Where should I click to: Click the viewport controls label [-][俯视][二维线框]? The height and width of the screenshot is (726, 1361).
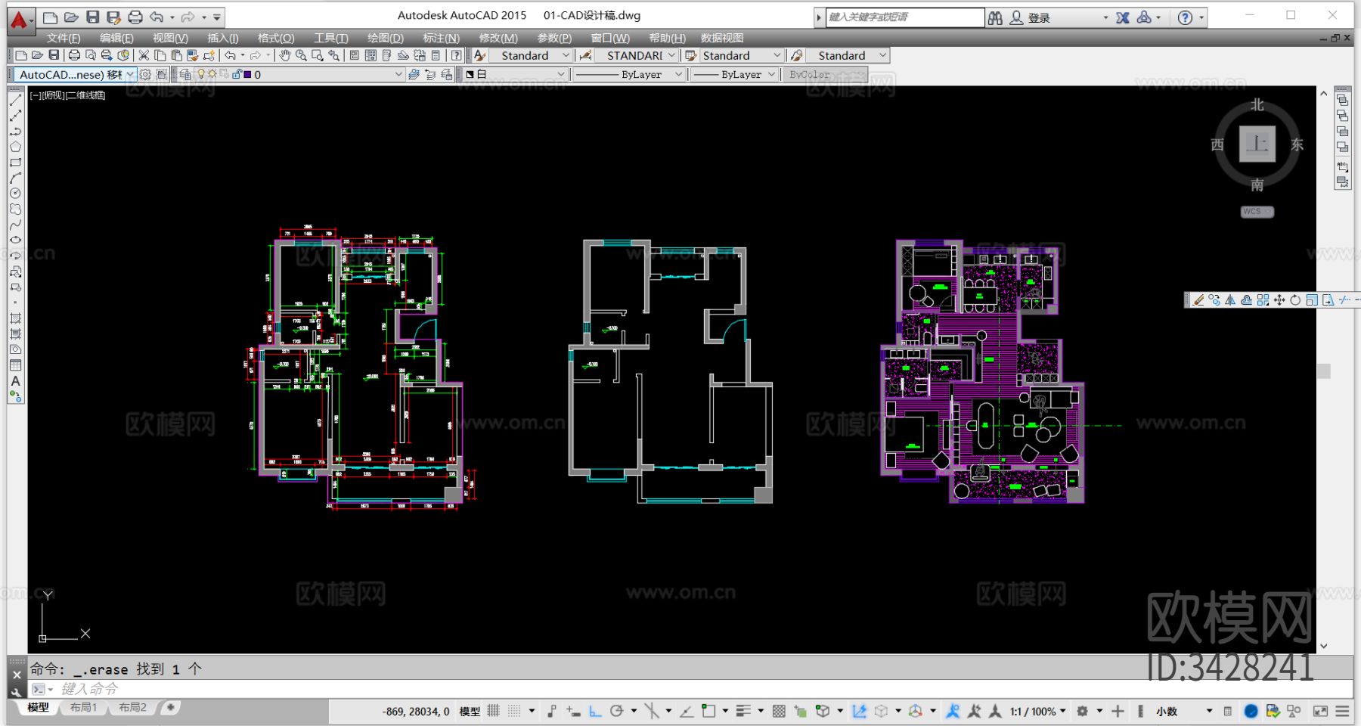coord(67,95)
